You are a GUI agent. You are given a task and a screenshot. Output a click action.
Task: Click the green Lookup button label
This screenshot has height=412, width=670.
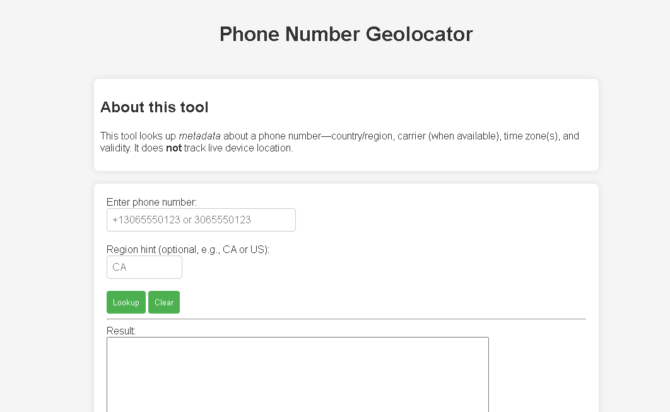tap(126, 302)
